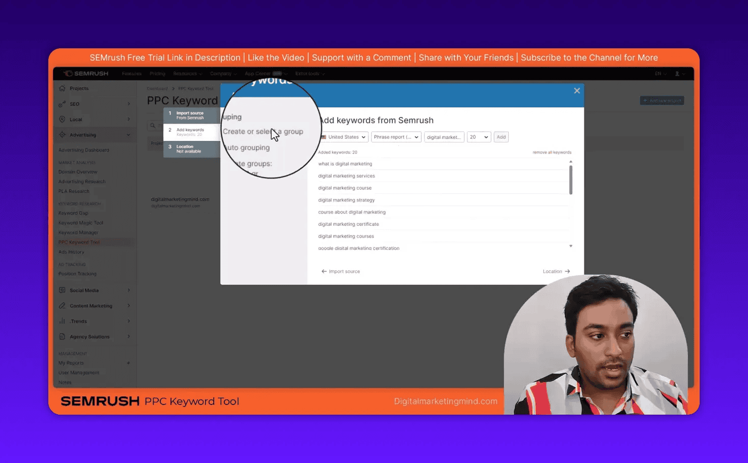Image resolution: width=748 pixels, height=463 pixels.
Task: Click remove all keywords
Action: coord(552,152)
